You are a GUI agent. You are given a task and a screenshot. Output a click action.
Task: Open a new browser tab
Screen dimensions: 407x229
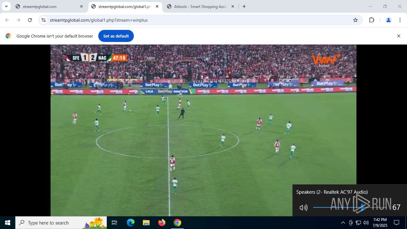coord(244,6)
